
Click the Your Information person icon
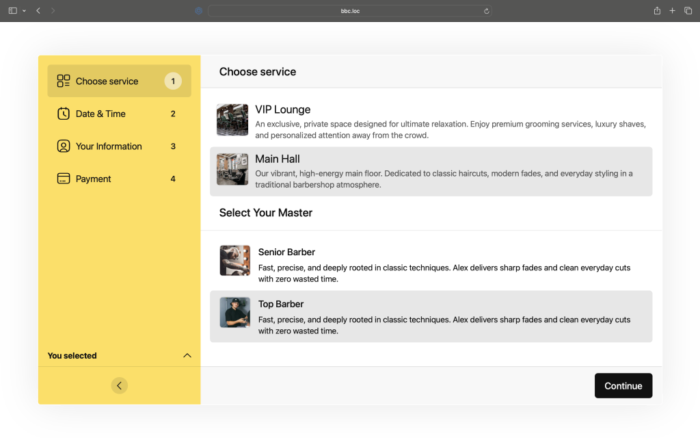click(x=64, y=146)
